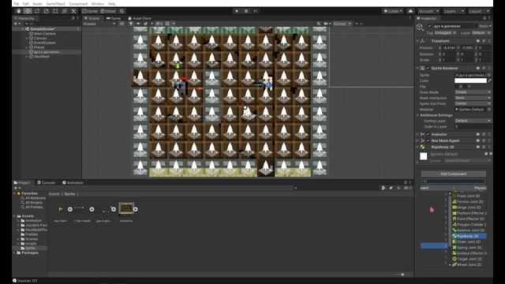
Task: Open the Component menu
Action: (78, 4)
